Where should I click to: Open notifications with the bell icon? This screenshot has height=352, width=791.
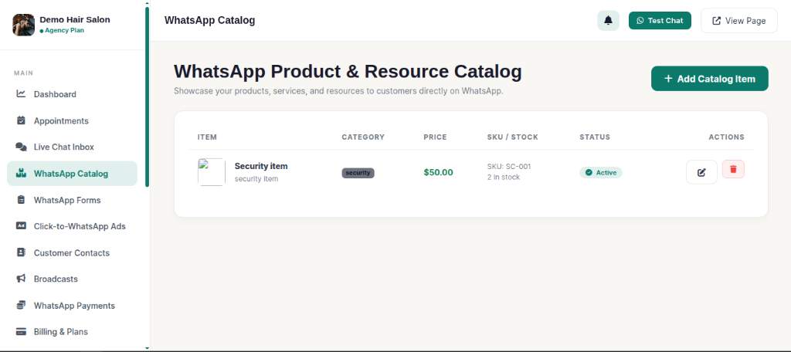tap(609, 21)
